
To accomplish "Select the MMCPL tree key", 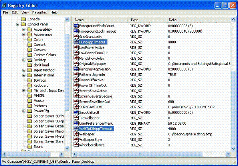I will pos(39,96).
